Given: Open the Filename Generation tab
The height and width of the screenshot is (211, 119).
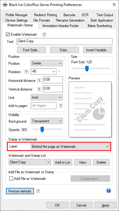Looking at the screenshot, I should pos(70,20).
